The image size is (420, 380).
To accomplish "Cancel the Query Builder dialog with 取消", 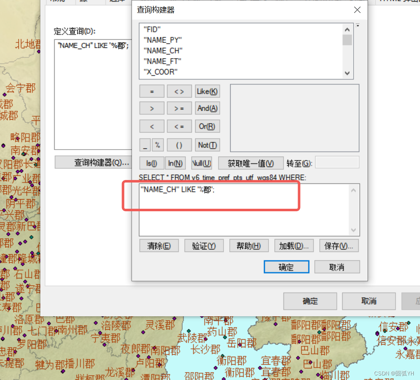I will coord(337,267).
